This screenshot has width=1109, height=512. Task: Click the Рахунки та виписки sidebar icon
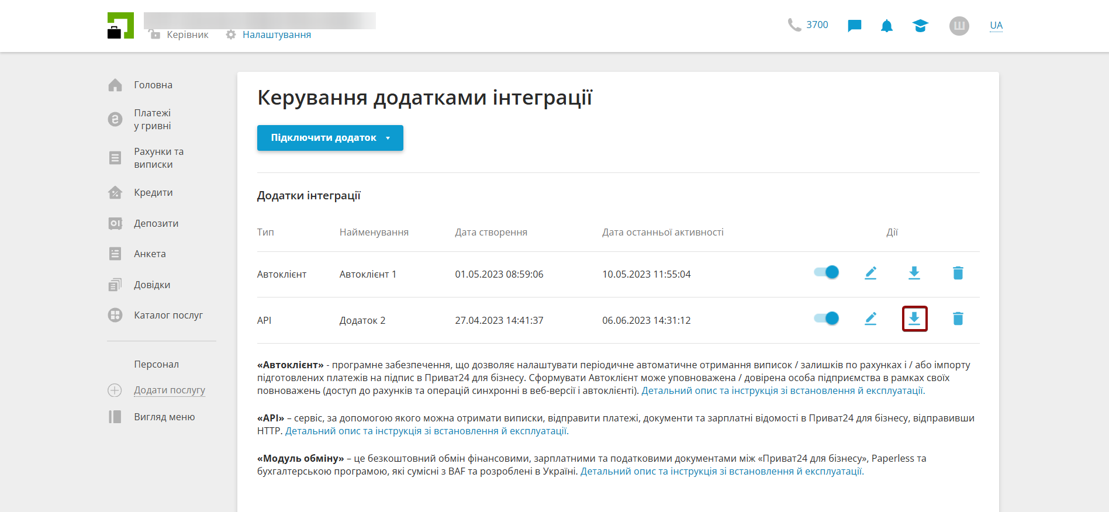tap(115, 158)
